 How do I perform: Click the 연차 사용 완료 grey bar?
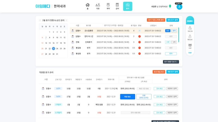135,113
